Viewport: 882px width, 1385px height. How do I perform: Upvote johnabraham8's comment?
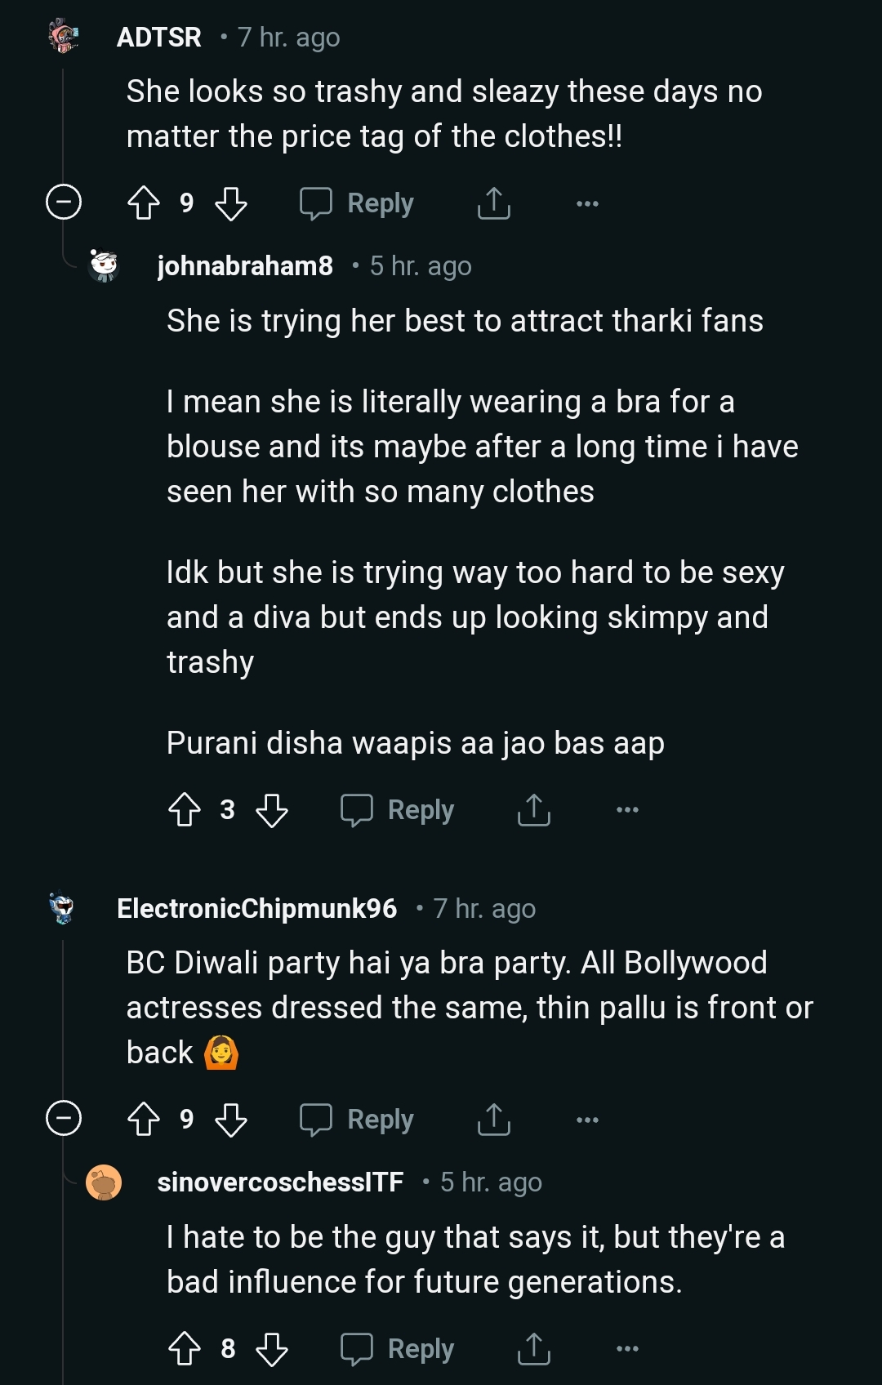[x=185, y=810]
